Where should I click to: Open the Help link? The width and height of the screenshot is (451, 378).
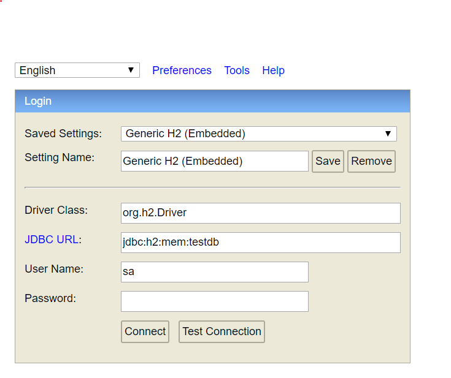pos(273,70)
